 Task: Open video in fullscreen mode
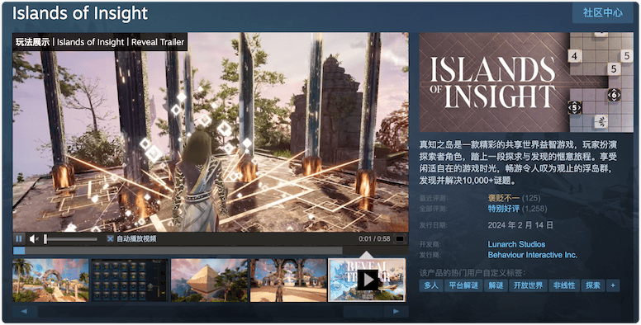tap(400, 239)
